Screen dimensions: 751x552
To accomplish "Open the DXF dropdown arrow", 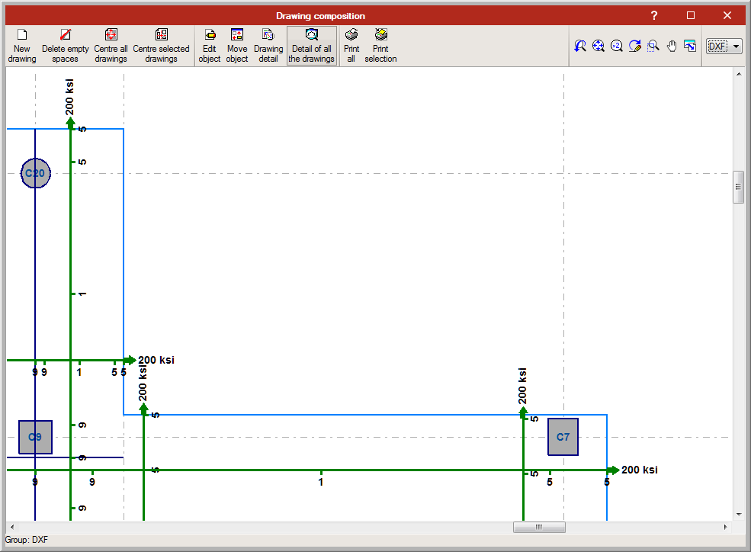I will 737,47.
